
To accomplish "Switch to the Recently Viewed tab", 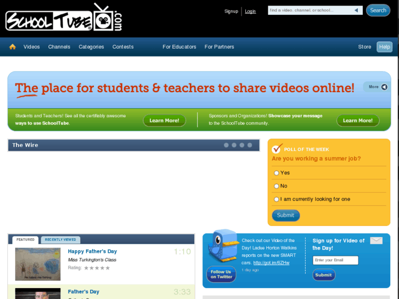I will (x=60, y=240).
